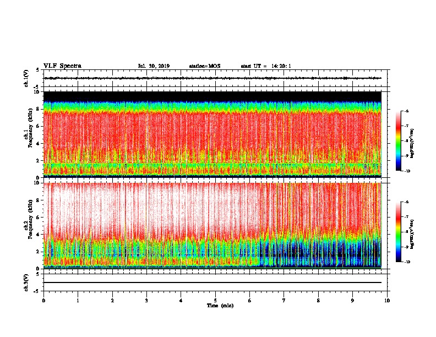Click the "-6" tick on ch.1 color bar
The width and height of the screenshot is (436, 337).
coord(406,111)
